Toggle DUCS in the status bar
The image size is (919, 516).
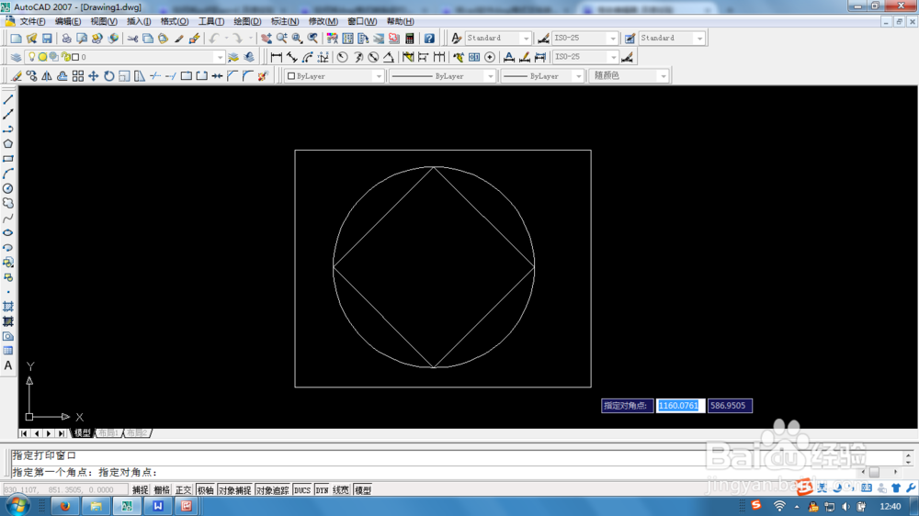click(301, 490)
